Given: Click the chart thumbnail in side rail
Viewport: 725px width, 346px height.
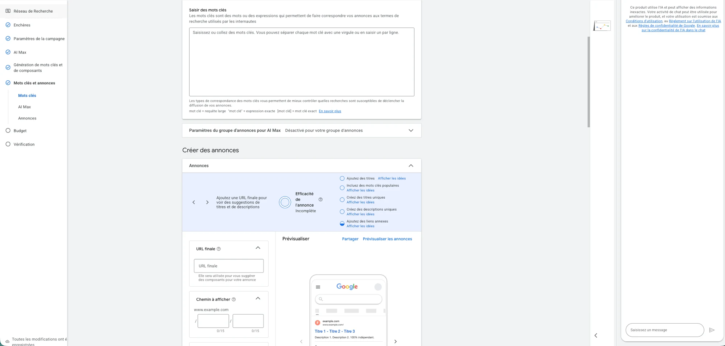Looking at the screenshot, I should pos(602,26).
